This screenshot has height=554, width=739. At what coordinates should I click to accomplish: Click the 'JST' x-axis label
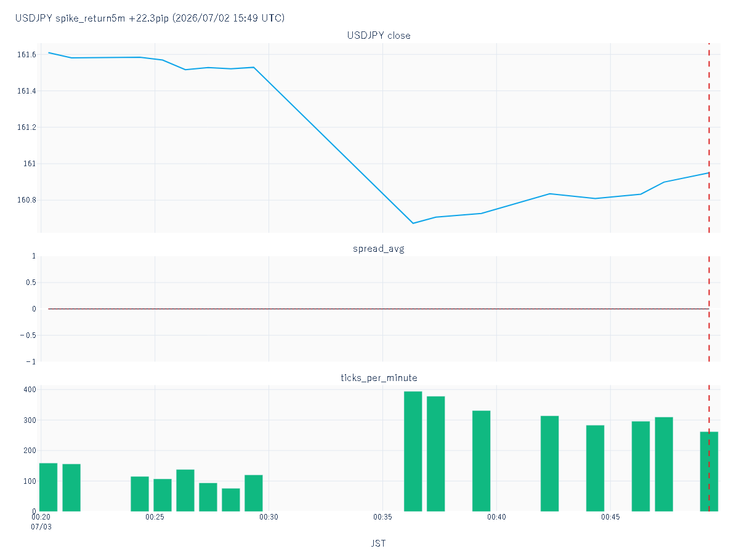click(x=379, y=544)
